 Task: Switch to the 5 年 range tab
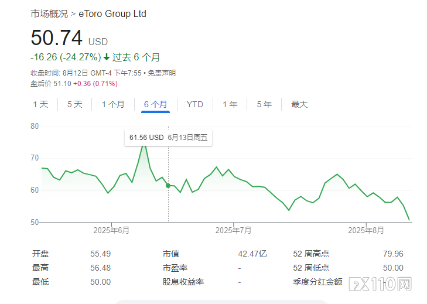[264, 104]
